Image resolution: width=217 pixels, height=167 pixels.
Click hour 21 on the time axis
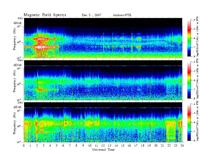(162, 145)
